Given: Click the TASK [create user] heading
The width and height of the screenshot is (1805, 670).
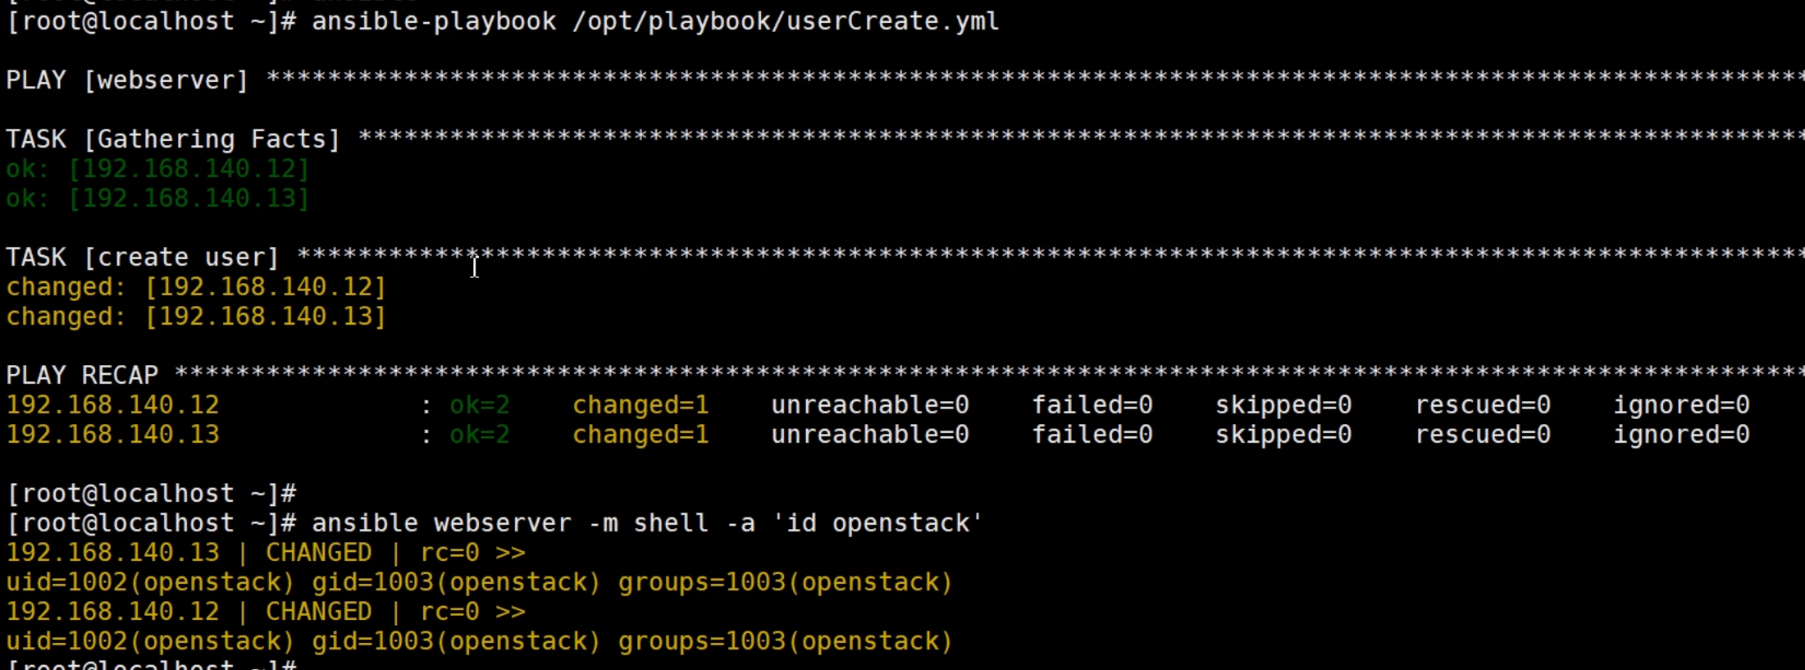Looking at the screenshot, I should [143, 258].
